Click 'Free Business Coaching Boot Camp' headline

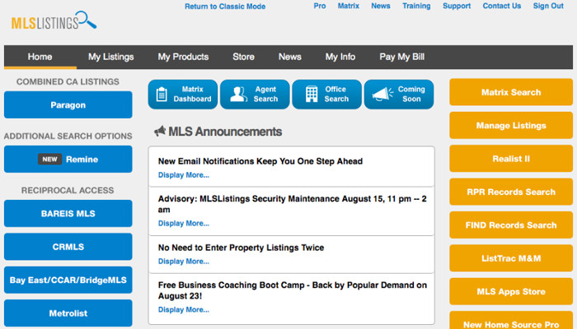tap(293, 290)
